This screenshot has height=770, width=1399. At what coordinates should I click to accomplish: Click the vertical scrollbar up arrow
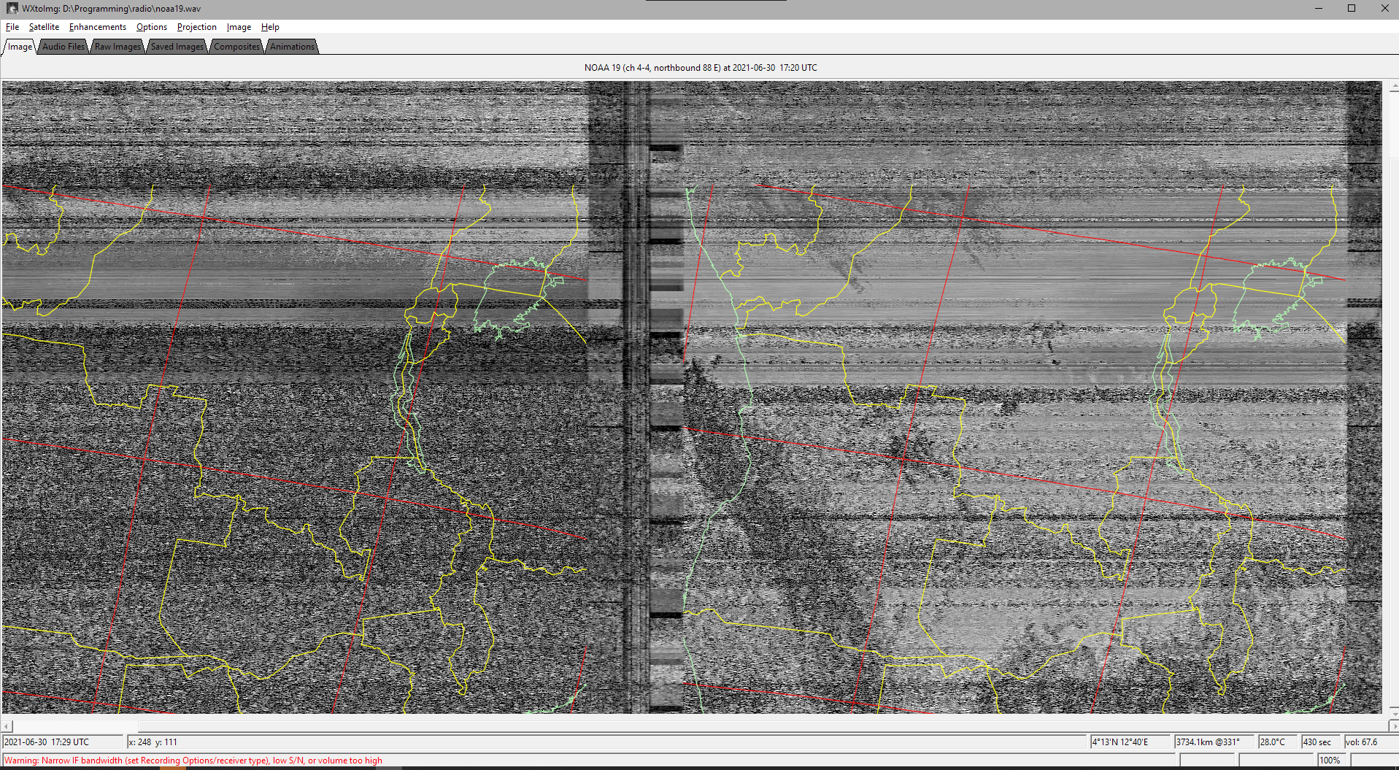tap(1394, 86)
